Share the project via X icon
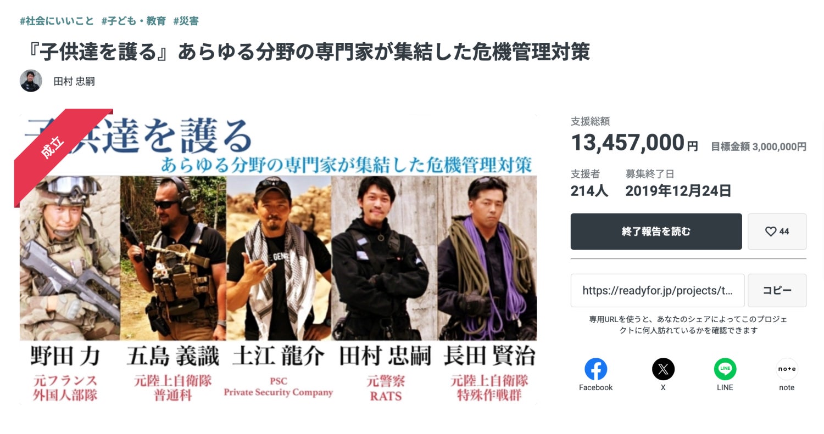The width and height of the screenshot is (824, 434). click(663, 369)
